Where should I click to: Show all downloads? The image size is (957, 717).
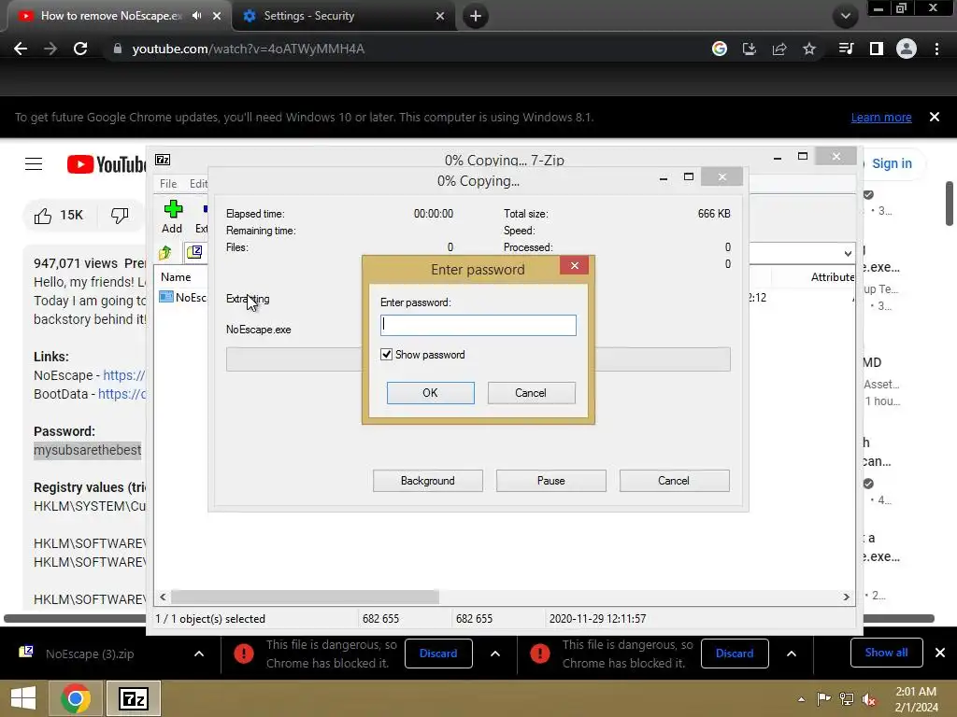[x=886, y=653]
